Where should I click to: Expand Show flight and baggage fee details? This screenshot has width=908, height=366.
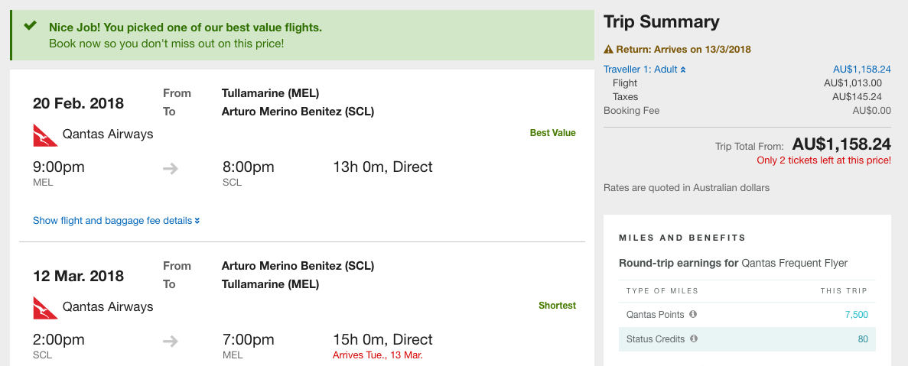coord(116,220)
